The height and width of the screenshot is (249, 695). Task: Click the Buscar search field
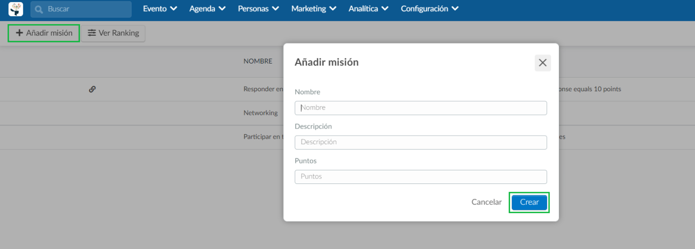(81, 9)
